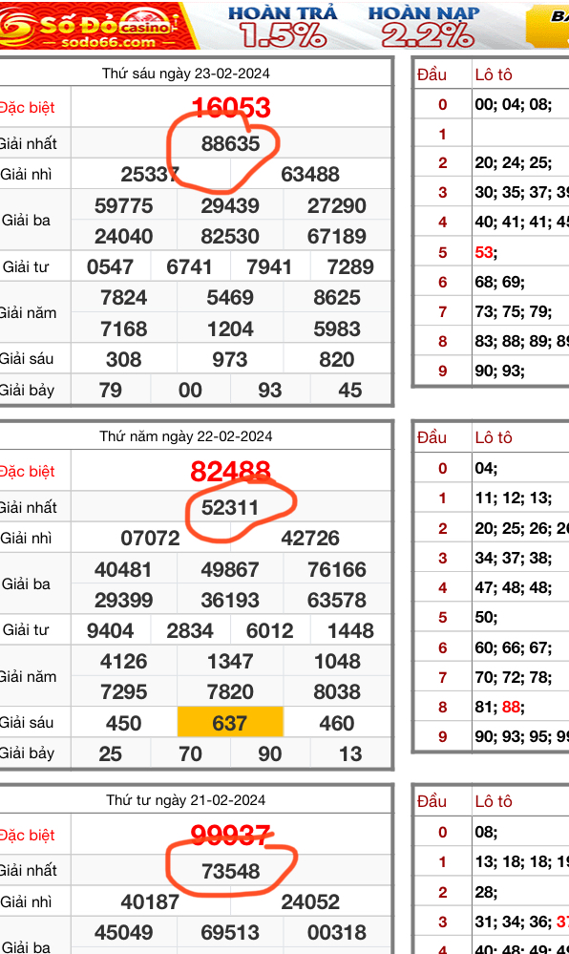569x954 pixels.
Task: Click first prize number 88635
Action: click(231, 144)
